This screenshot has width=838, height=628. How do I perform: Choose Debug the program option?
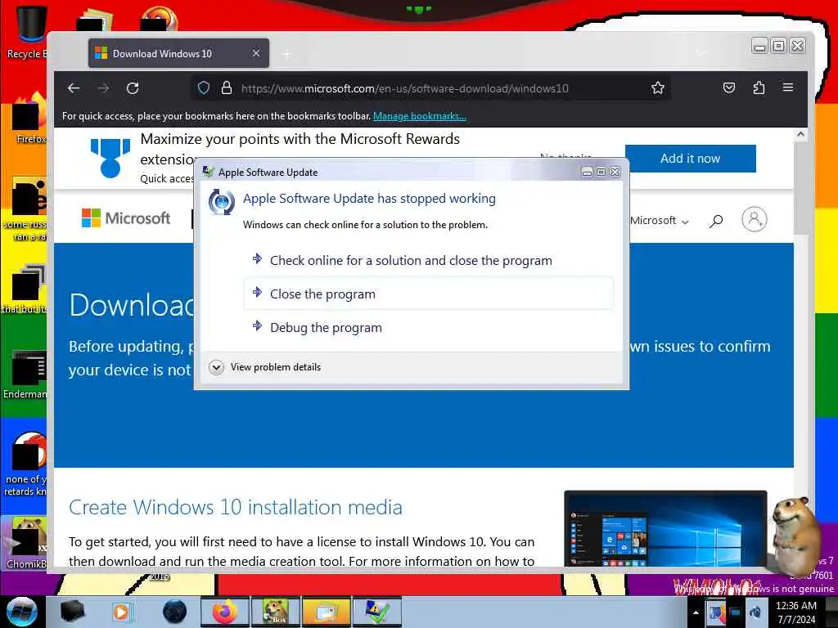point(429,327)
